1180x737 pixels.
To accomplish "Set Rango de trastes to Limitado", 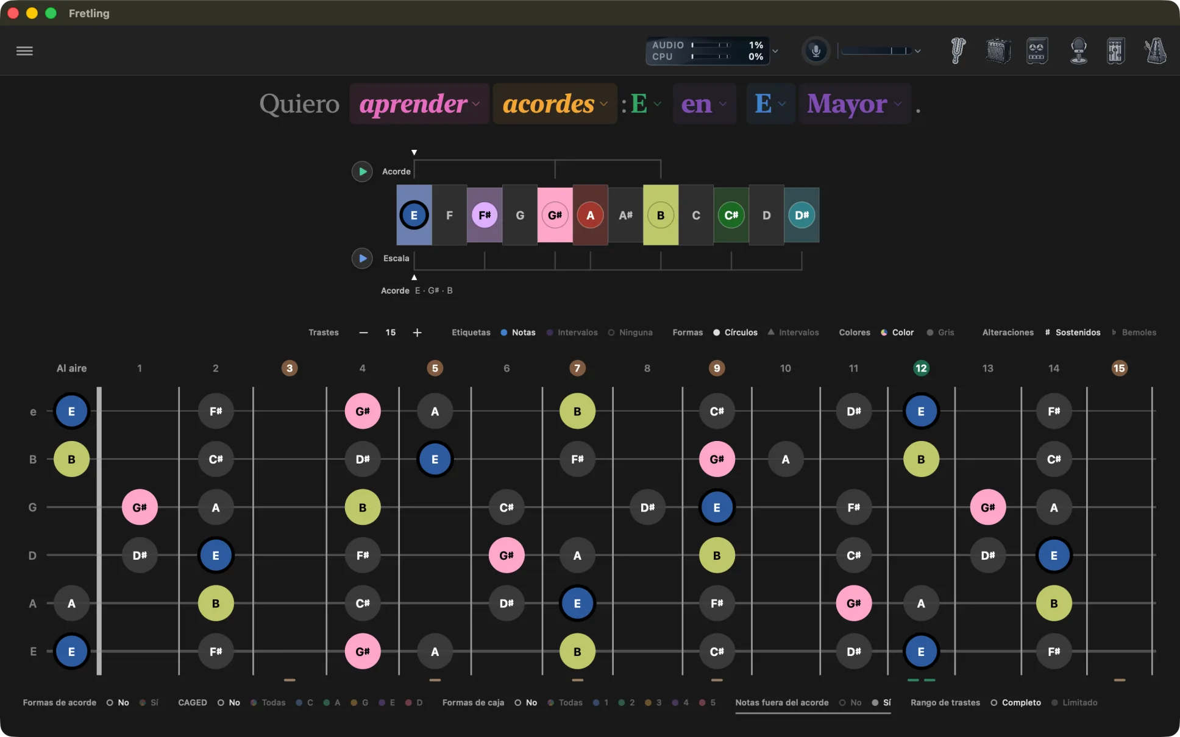I will 1074,703.
